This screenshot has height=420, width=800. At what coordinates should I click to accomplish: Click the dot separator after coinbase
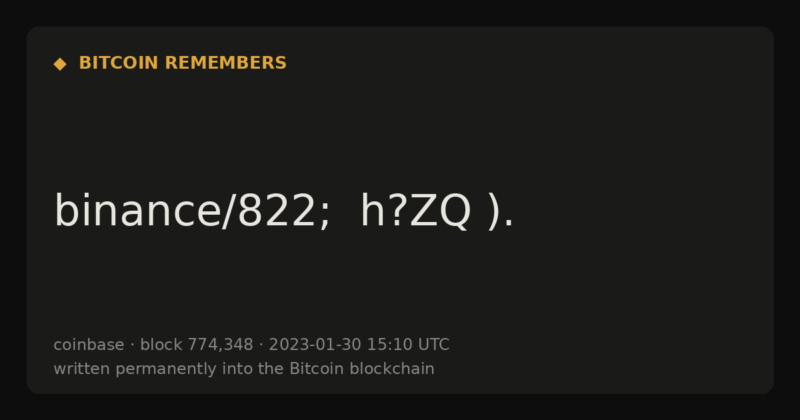(x=132, y=345)
